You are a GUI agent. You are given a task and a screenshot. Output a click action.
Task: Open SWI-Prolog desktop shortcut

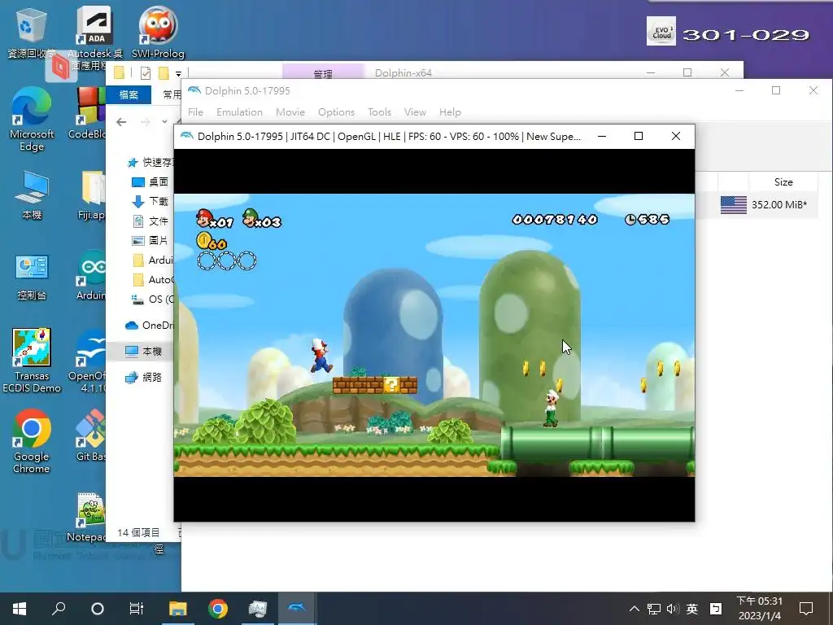click(x=158, y=33)
